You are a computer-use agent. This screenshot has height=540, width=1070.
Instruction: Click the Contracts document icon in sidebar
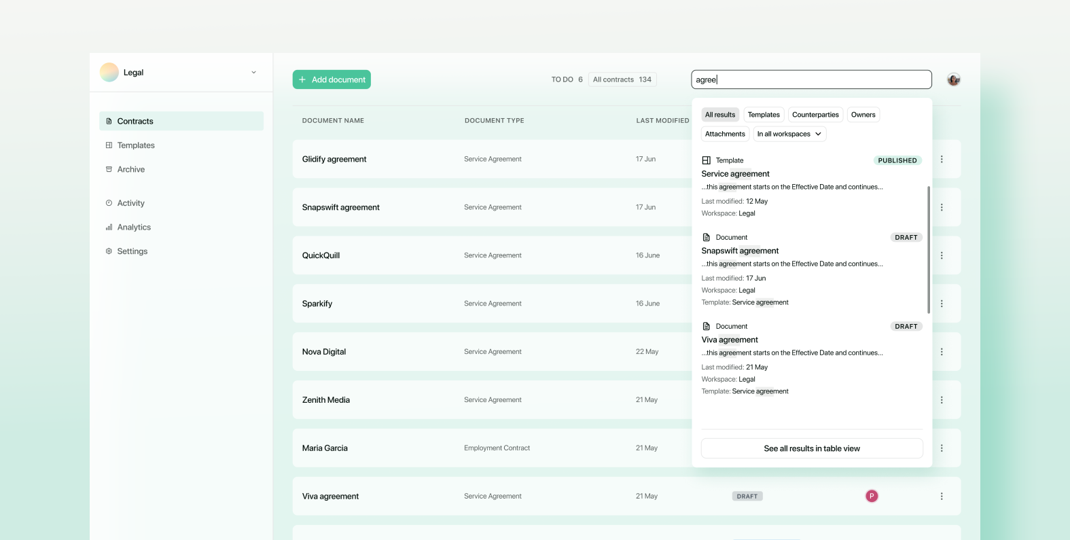(x=109, y=121)
